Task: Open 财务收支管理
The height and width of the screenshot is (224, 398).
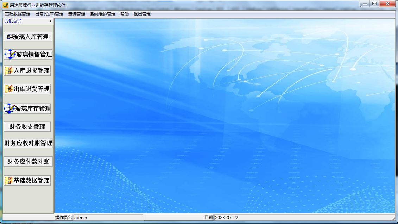Action: [x=27, y=126]
